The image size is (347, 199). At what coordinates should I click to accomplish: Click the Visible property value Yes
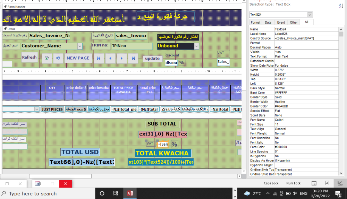click(x=306, y=52)
